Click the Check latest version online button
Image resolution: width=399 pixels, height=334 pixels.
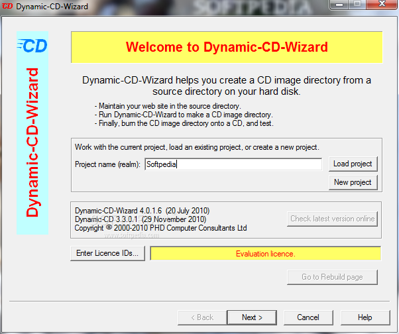tap(332, 219)
